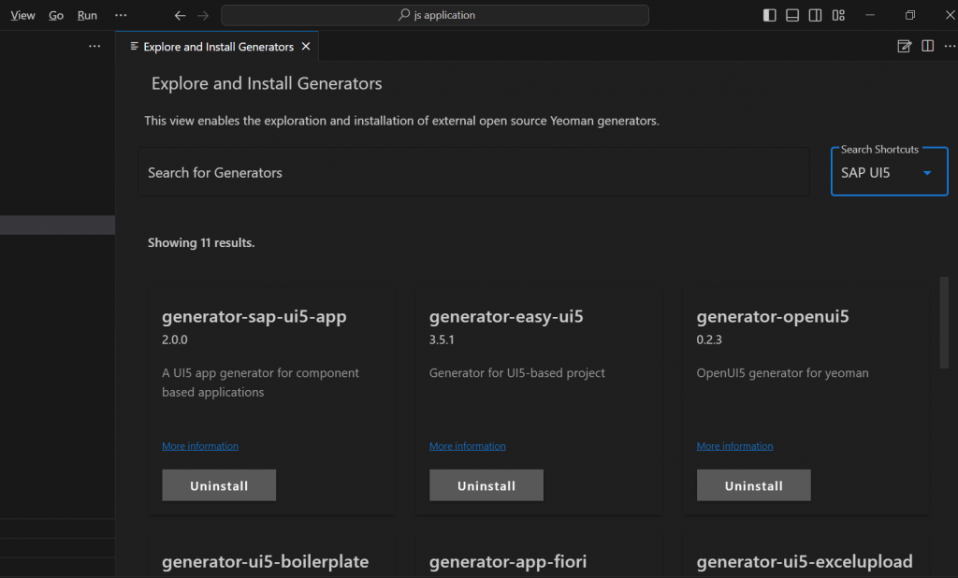Toggle the primary side bar layout icon

pos(769,15)
